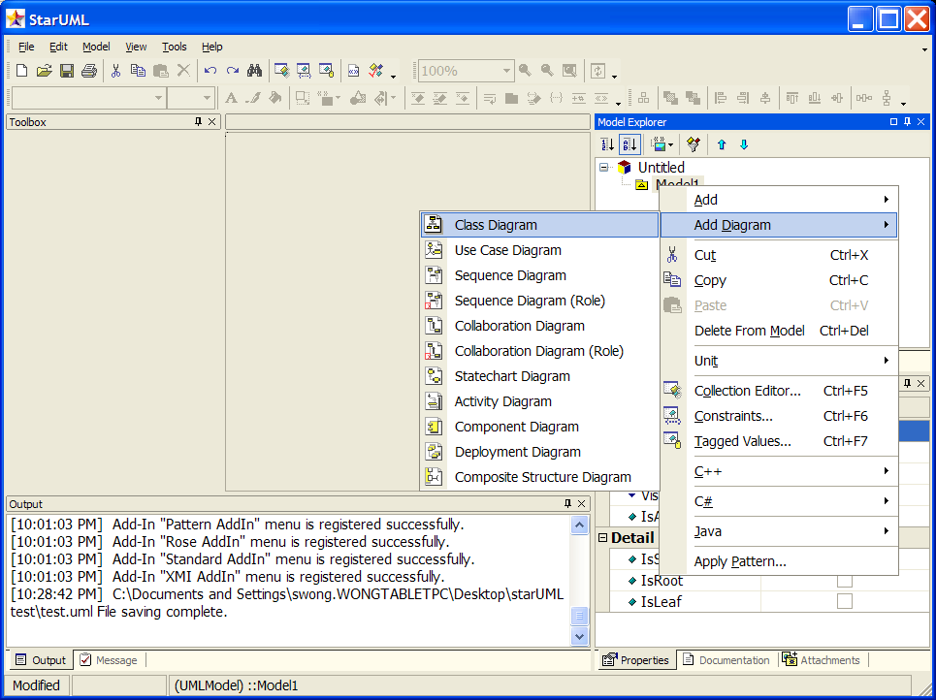936x700 pixels.
Task: Toggle sort by storage order in Model Explorer
Action: [x=608, y=144]
